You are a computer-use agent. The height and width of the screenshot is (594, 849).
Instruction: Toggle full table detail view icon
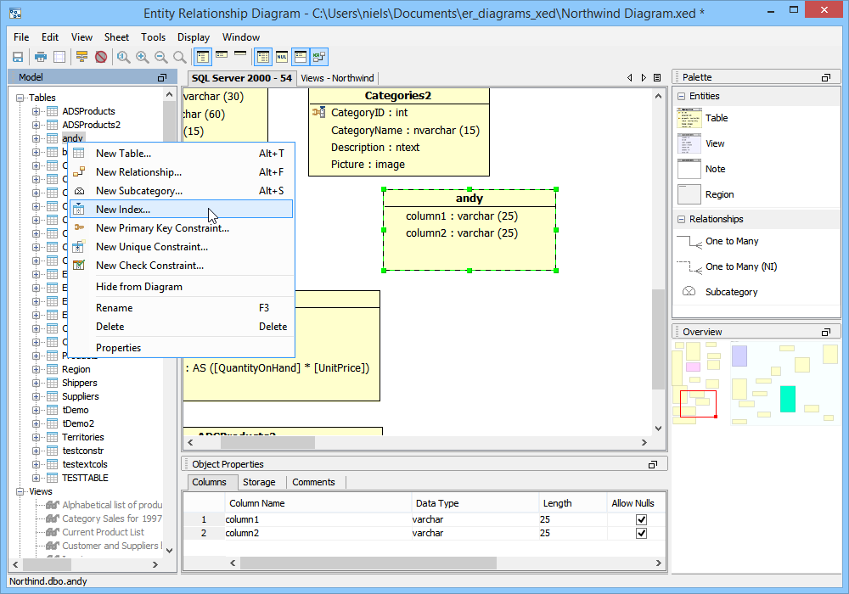click(203, 57)
